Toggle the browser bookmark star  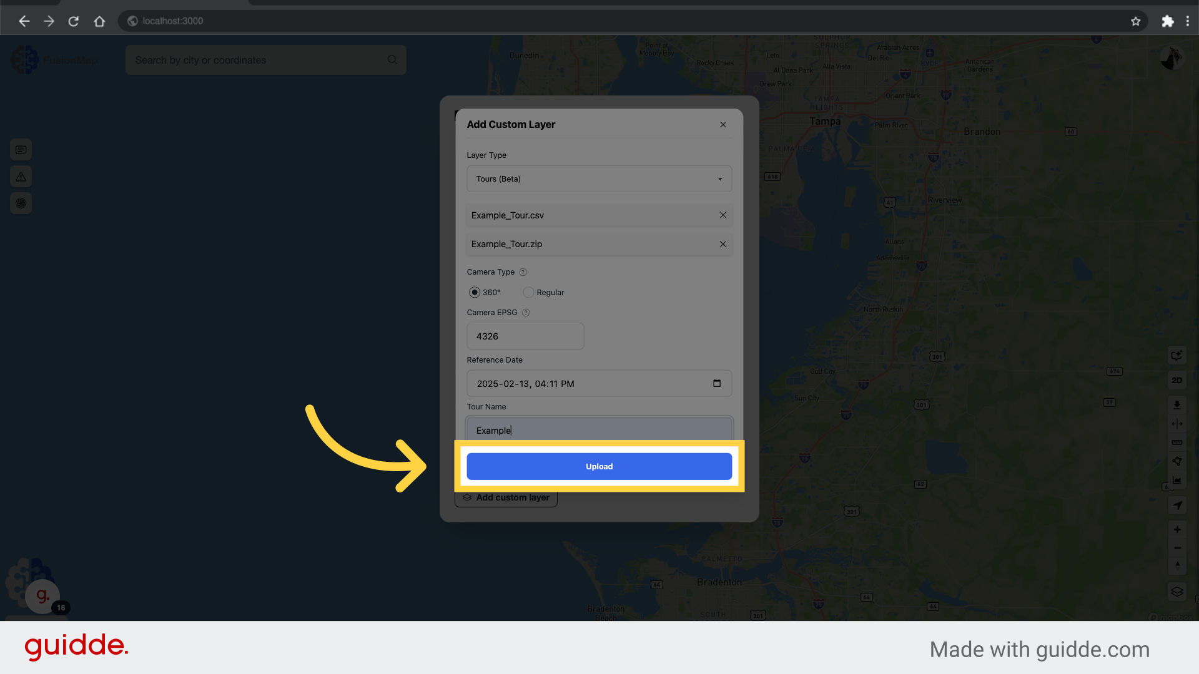click(1135, 21)
